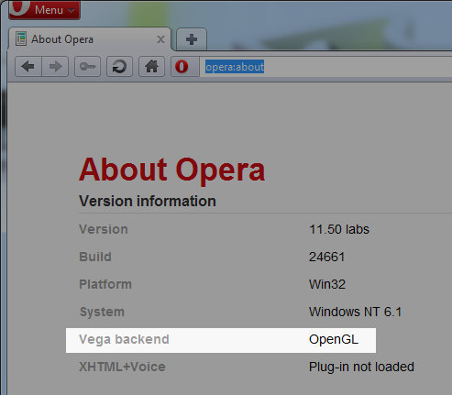Click the password wand key icon
Image resolution: width=452 pixels, height=395 pixels.
tap(88, 66)
